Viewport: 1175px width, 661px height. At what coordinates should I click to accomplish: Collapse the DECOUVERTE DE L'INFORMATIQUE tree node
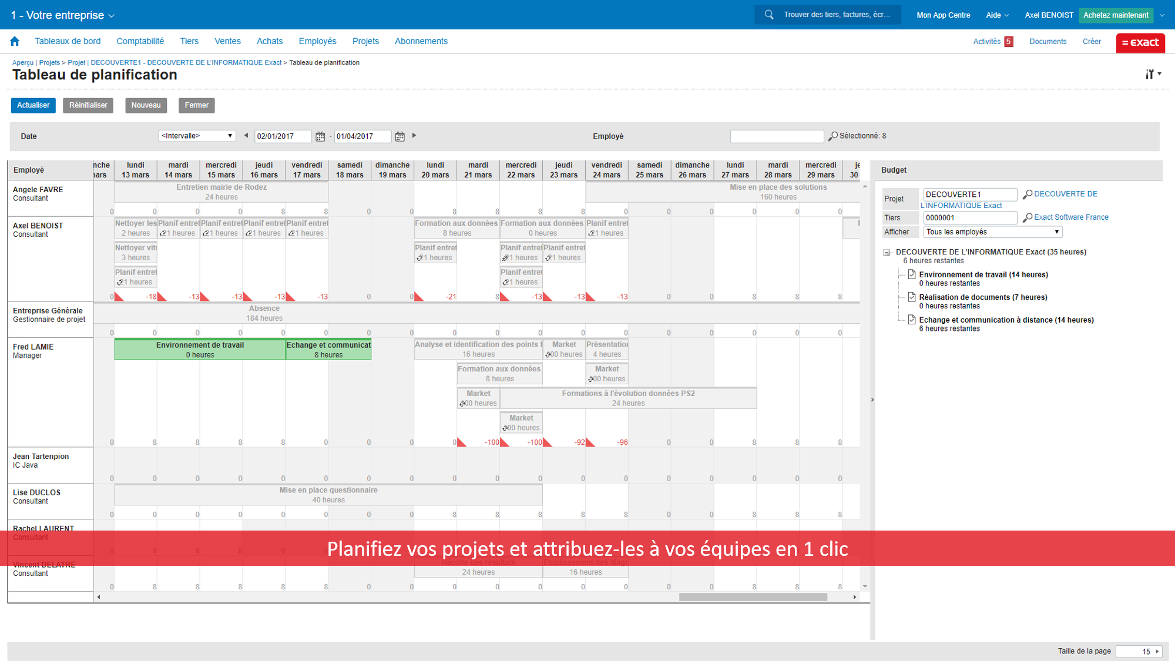pyautogui.click(x=887, y=253)
